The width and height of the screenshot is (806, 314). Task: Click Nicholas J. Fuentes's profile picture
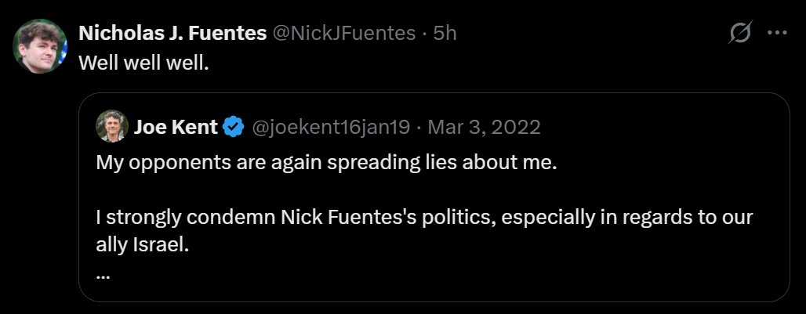[x=39, y=45]
